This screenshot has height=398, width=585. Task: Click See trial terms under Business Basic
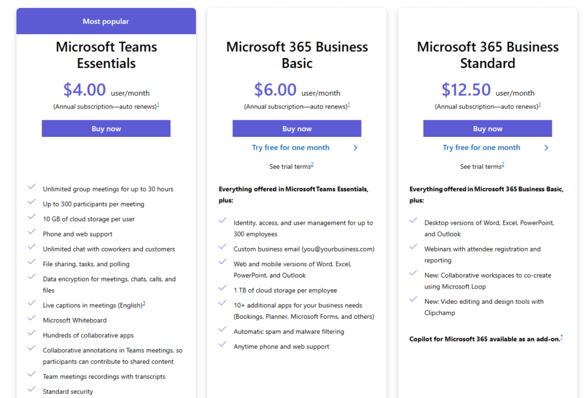(291, 166)
